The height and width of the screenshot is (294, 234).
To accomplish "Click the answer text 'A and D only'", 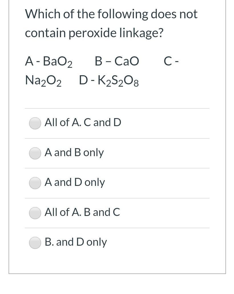I will (x=74, y=182).
